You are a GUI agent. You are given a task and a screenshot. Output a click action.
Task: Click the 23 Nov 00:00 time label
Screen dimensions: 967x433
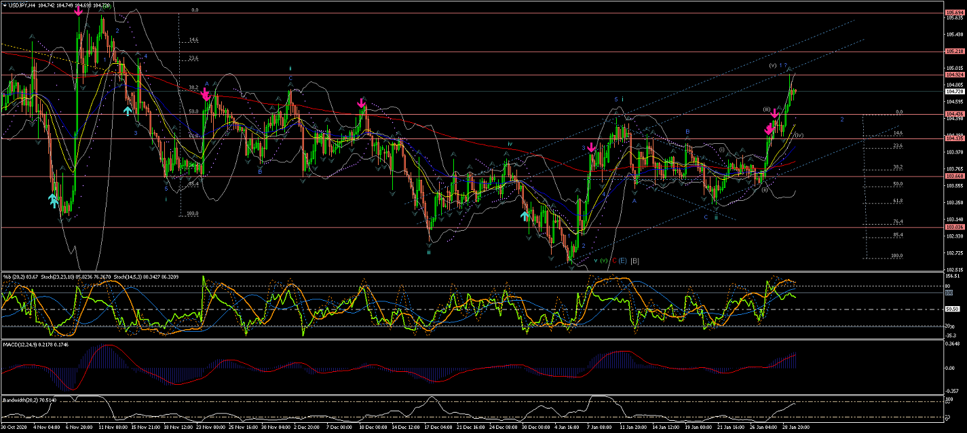point(210,428)
